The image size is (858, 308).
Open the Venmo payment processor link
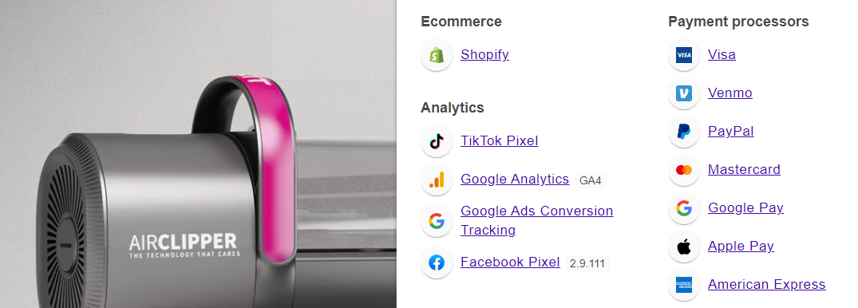point(730,93)
